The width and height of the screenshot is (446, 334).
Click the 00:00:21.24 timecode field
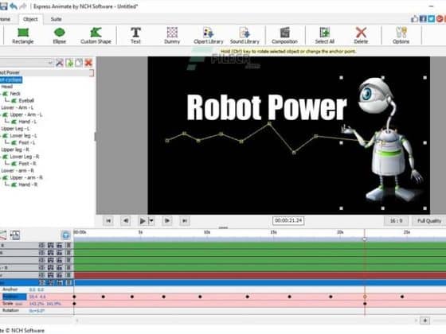[288, 221]
